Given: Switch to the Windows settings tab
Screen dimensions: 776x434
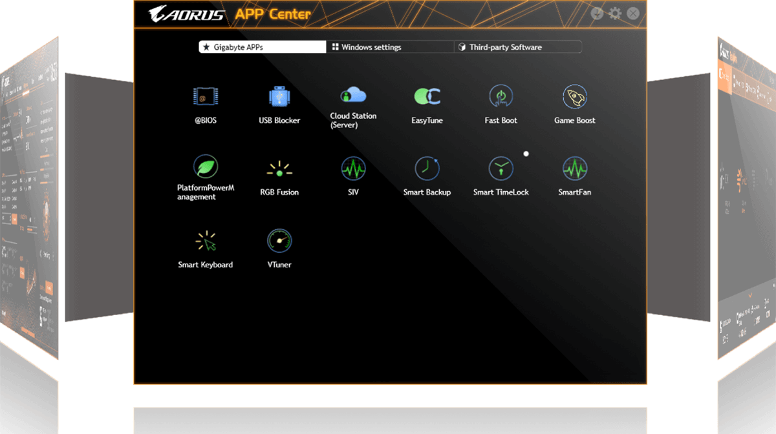Looking at the screenshot, I should click(x=390, y=47).
